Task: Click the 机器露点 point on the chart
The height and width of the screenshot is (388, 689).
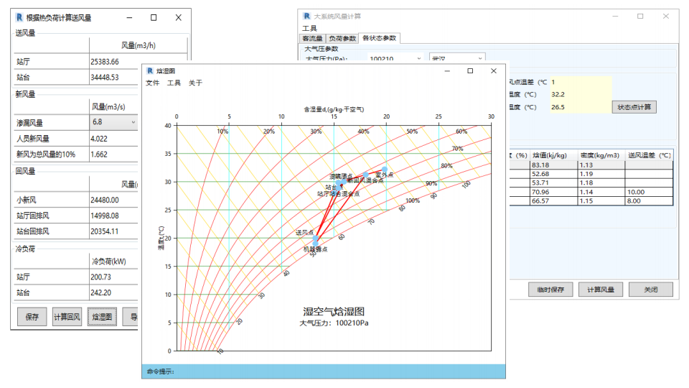Action: 315,244
